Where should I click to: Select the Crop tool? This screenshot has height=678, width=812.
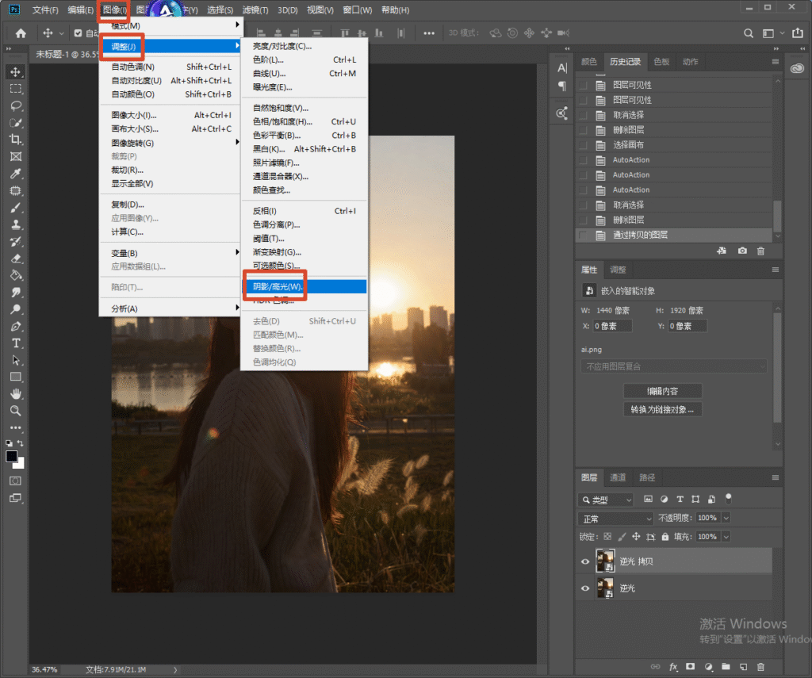[x=16, y=140]
